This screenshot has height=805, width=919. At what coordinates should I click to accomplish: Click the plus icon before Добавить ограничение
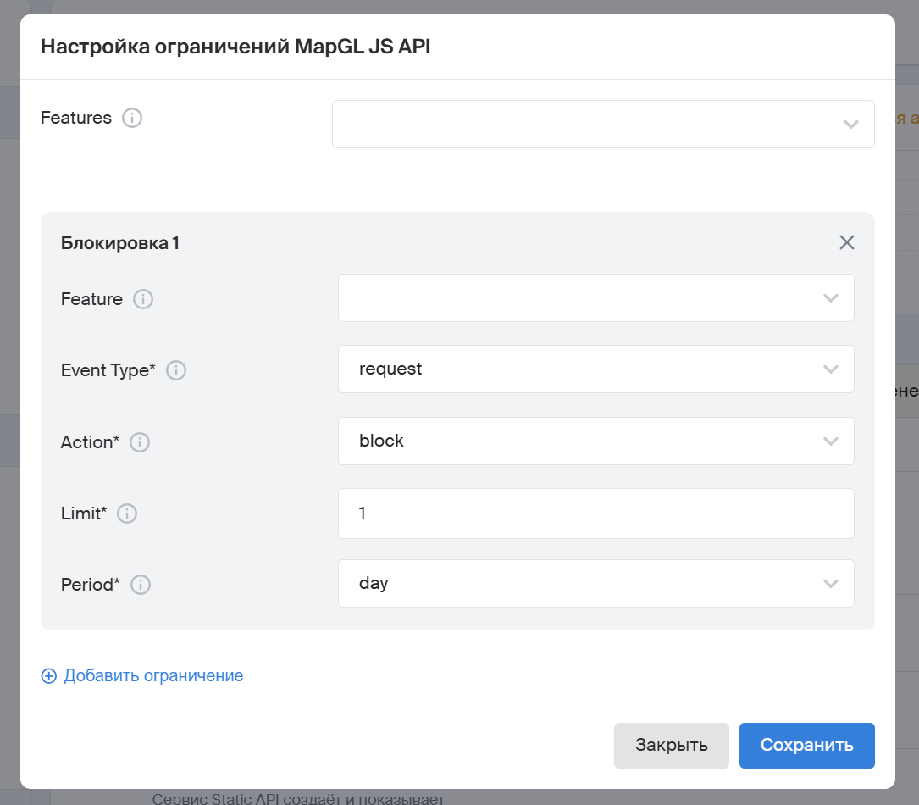pyautogui.click(x=49, y=676)
